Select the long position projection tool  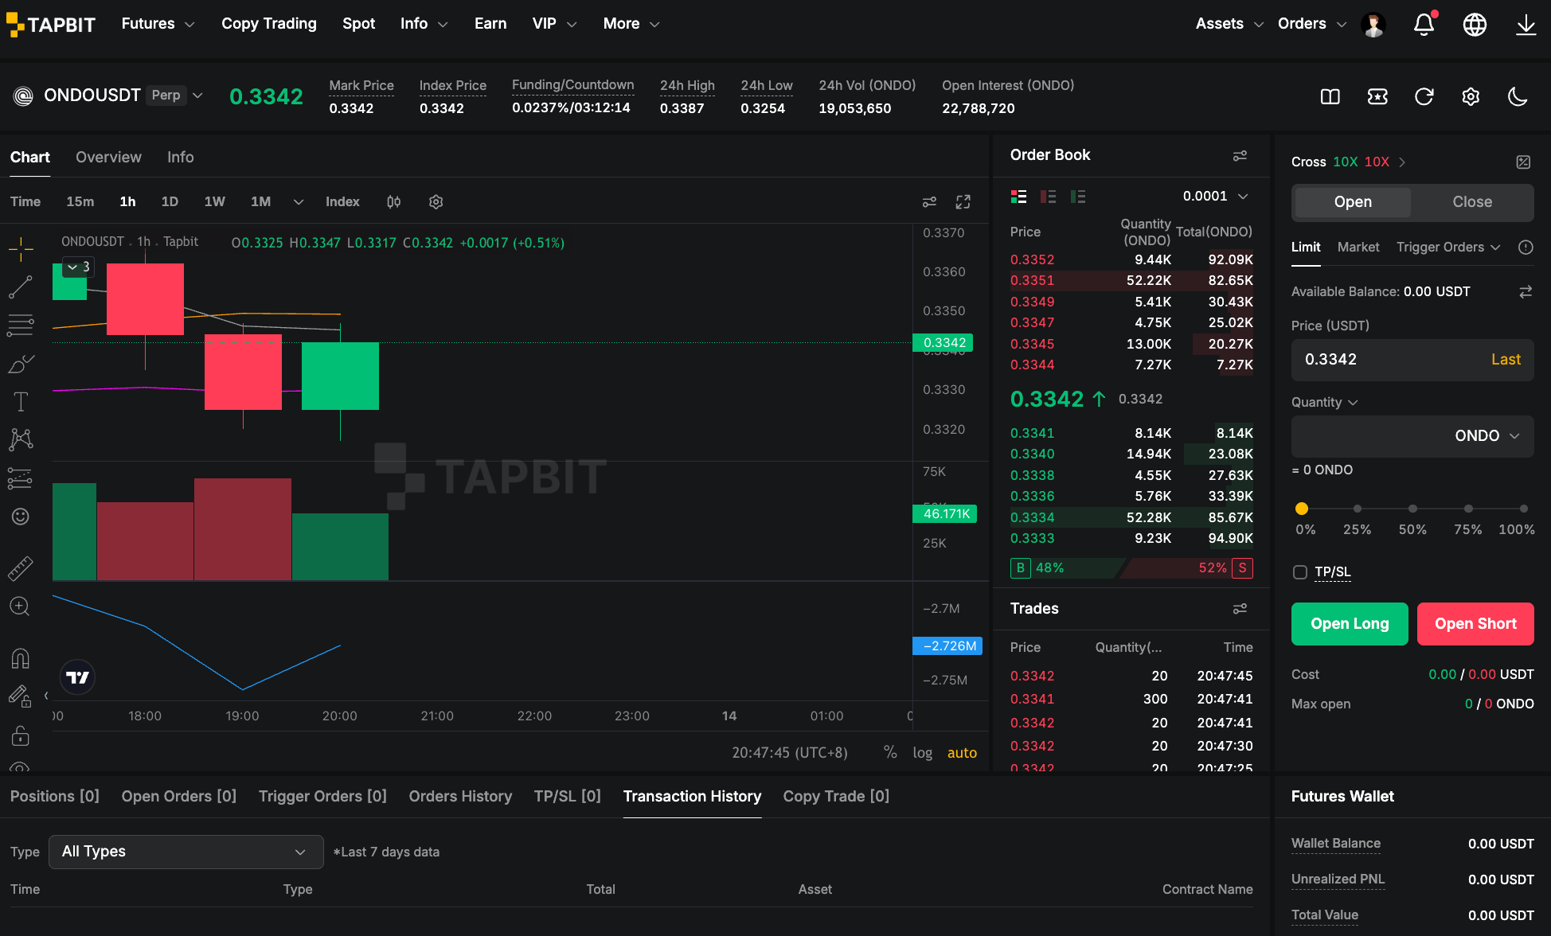coord(21,478)
